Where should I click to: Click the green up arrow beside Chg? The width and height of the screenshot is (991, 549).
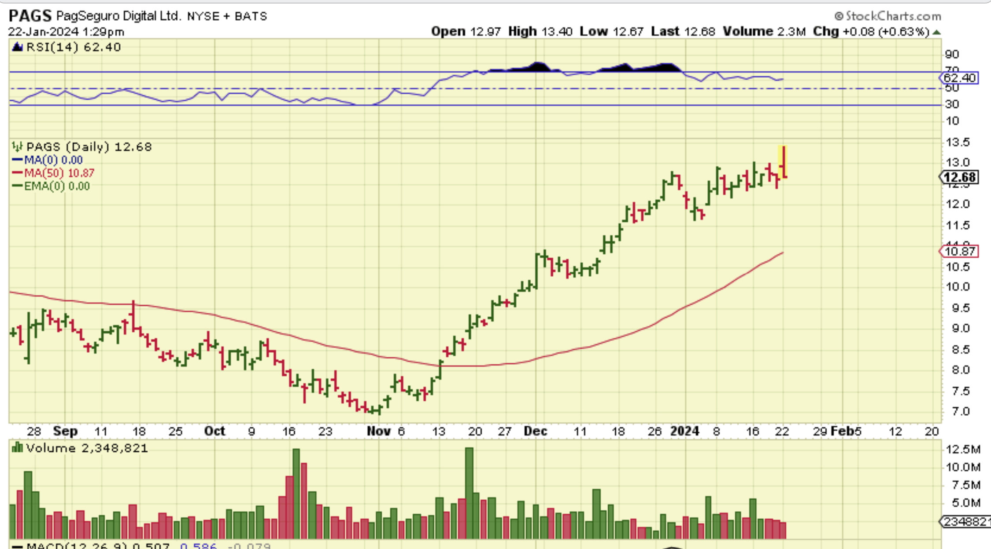click(937, 32)
